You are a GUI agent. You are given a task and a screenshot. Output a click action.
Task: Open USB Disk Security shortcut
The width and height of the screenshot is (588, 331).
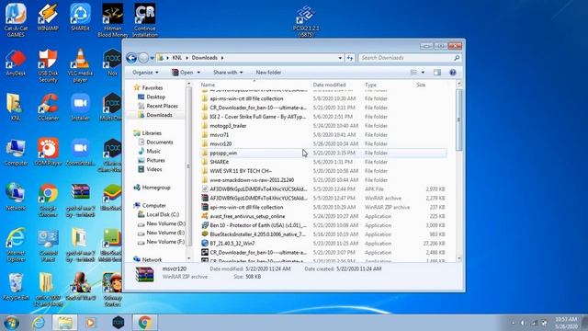[x=48, y=65]
